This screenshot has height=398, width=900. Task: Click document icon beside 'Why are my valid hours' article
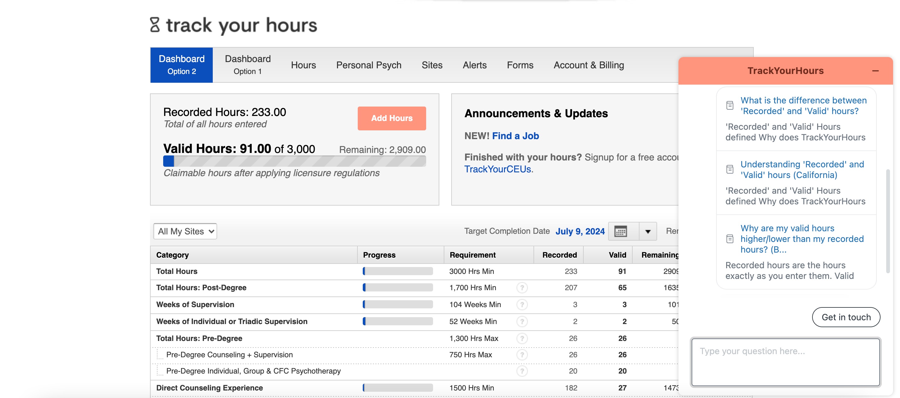pos(730,239)
